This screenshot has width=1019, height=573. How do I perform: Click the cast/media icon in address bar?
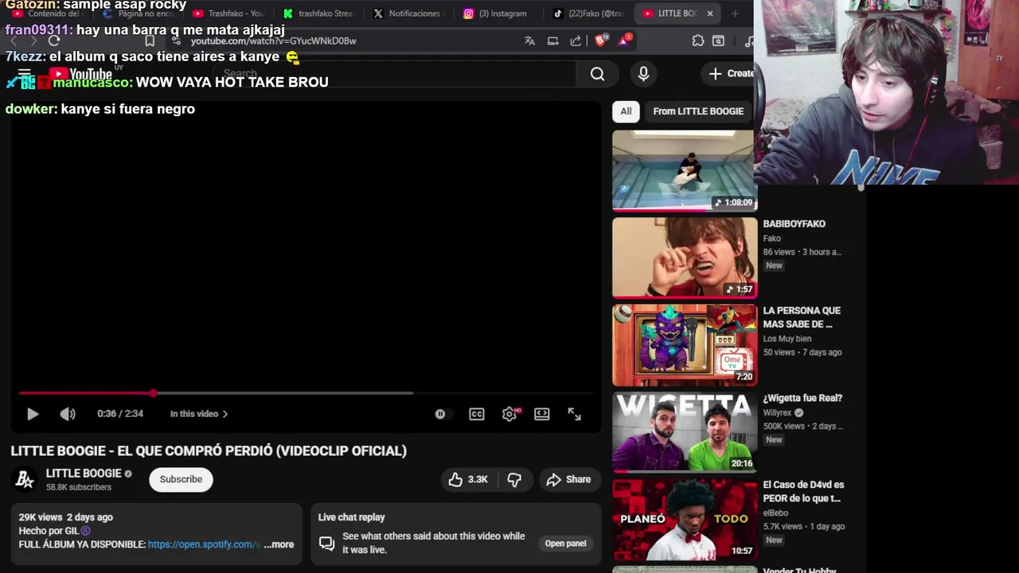[x=552, y=41]
